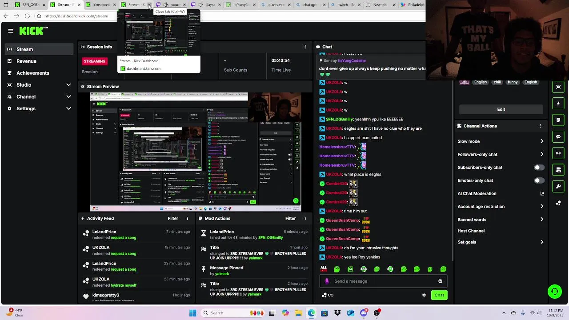Open Mod Actions three-dot menu

click(x=305, y=218)
